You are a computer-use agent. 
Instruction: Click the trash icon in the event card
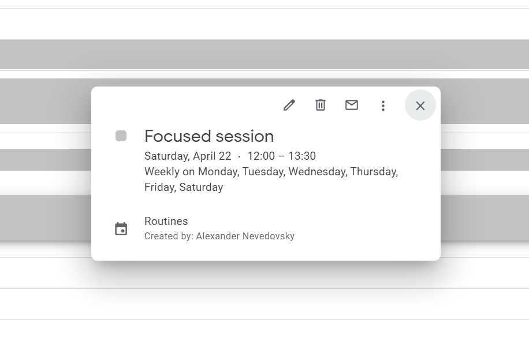pyautogui.click(x=320, y=106)
